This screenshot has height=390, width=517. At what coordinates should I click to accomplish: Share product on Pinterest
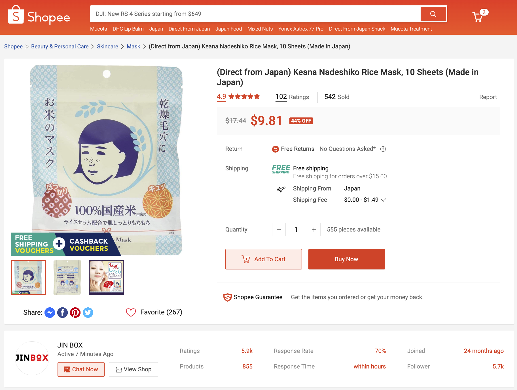pos(75,312)
